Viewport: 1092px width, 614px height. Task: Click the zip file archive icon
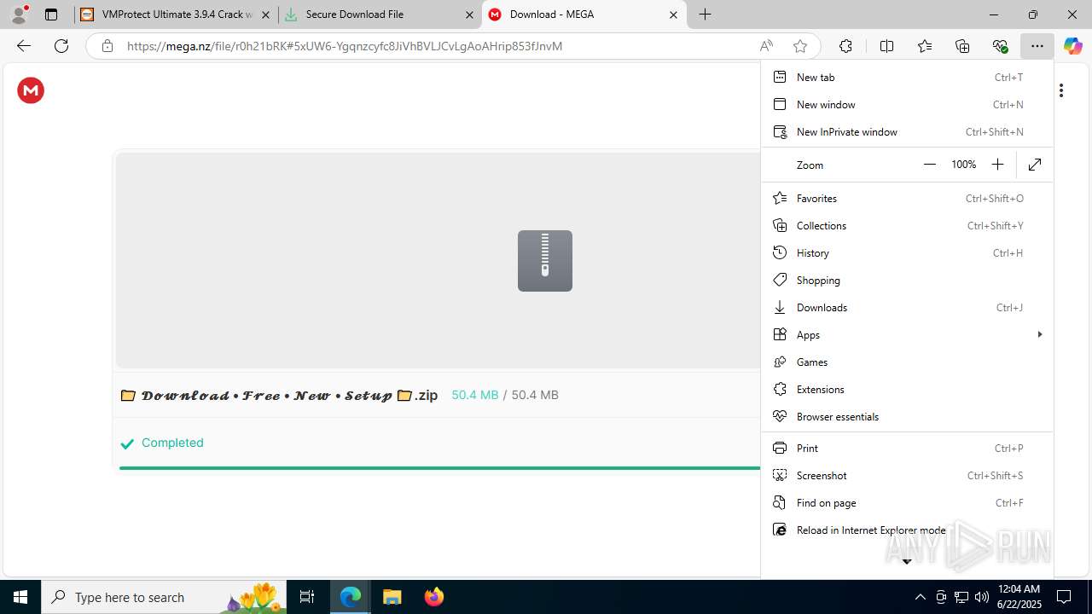pos(545,261)
